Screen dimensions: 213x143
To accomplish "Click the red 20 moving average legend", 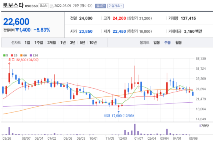I will pyautogui.click(x=14, y=55).
